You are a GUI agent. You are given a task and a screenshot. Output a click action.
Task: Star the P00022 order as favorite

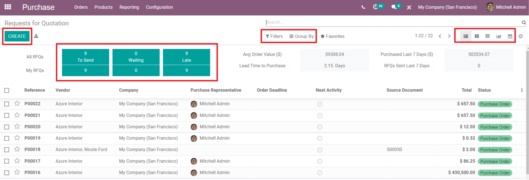pos(17,103)
